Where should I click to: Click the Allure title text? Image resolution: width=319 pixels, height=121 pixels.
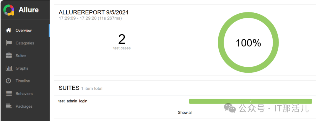tap(28, 10)
